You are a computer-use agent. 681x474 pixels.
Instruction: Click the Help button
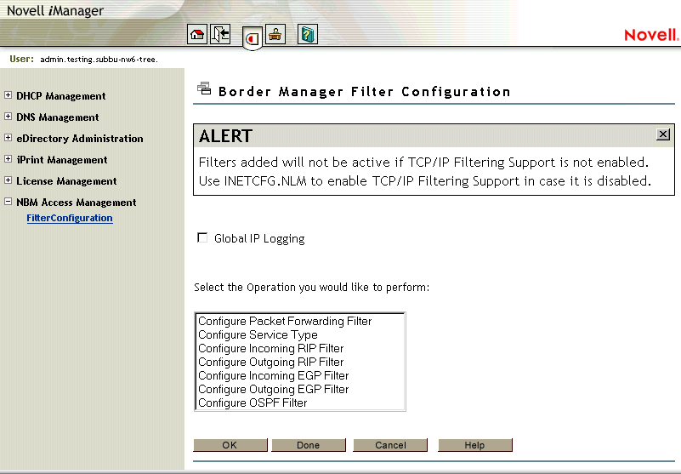(475, 445)
